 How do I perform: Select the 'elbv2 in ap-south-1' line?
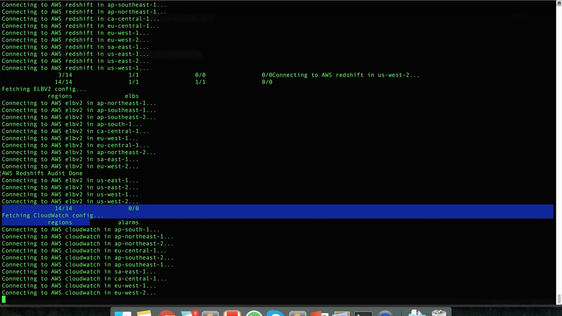click(x=72, y=124)
